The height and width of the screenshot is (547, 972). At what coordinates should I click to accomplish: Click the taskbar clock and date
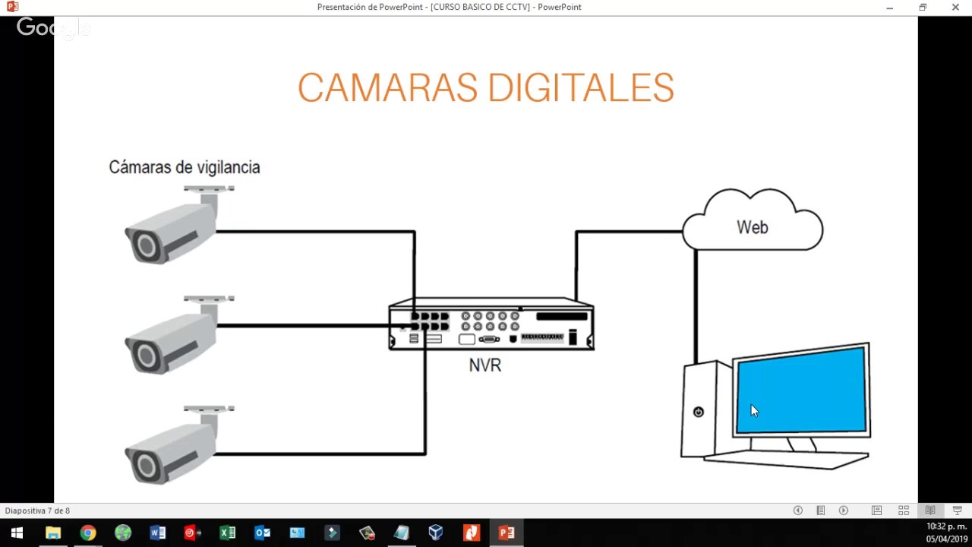click(946, 533)
